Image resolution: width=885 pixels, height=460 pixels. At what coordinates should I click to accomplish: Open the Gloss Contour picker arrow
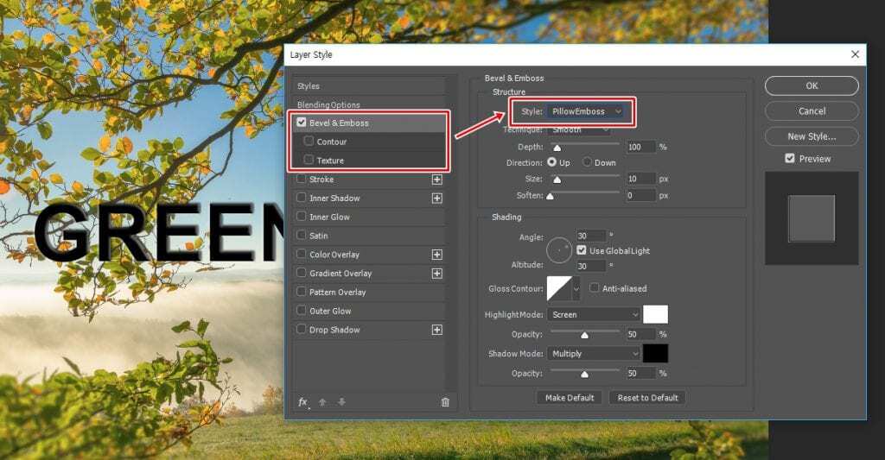[x=576, y=288]
